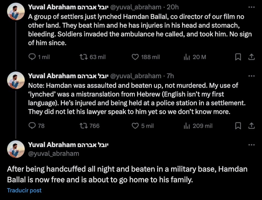The image size is (262, 200).
Task: Retweet the second tweet with 766 reposts
Action: click(83, 126)
